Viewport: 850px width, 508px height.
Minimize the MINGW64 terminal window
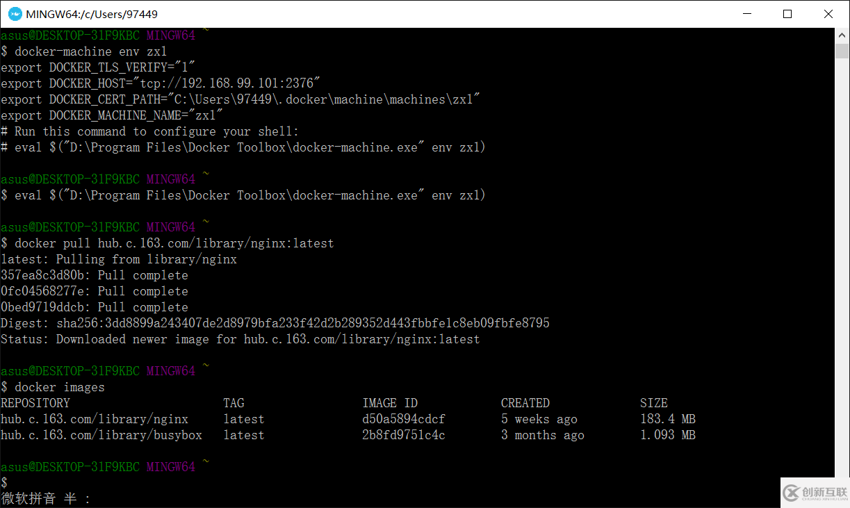[747, 14]
